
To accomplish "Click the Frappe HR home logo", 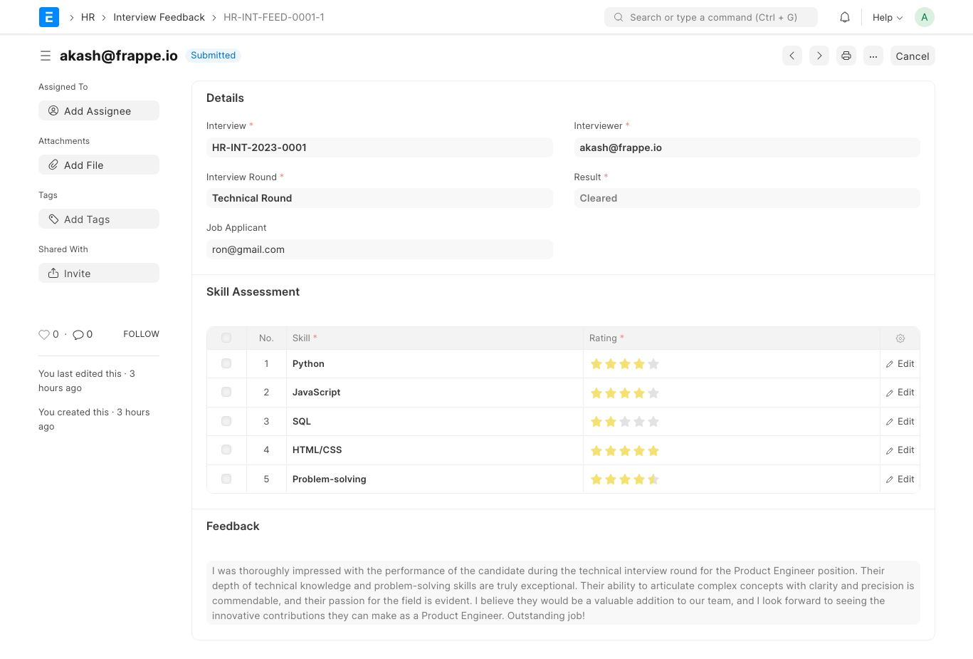I will pyautogui.click(x=49, y=17).
